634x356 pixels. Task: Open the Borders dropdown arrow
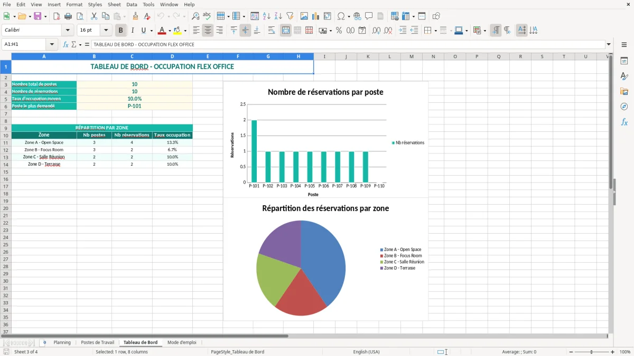(435, 31)
